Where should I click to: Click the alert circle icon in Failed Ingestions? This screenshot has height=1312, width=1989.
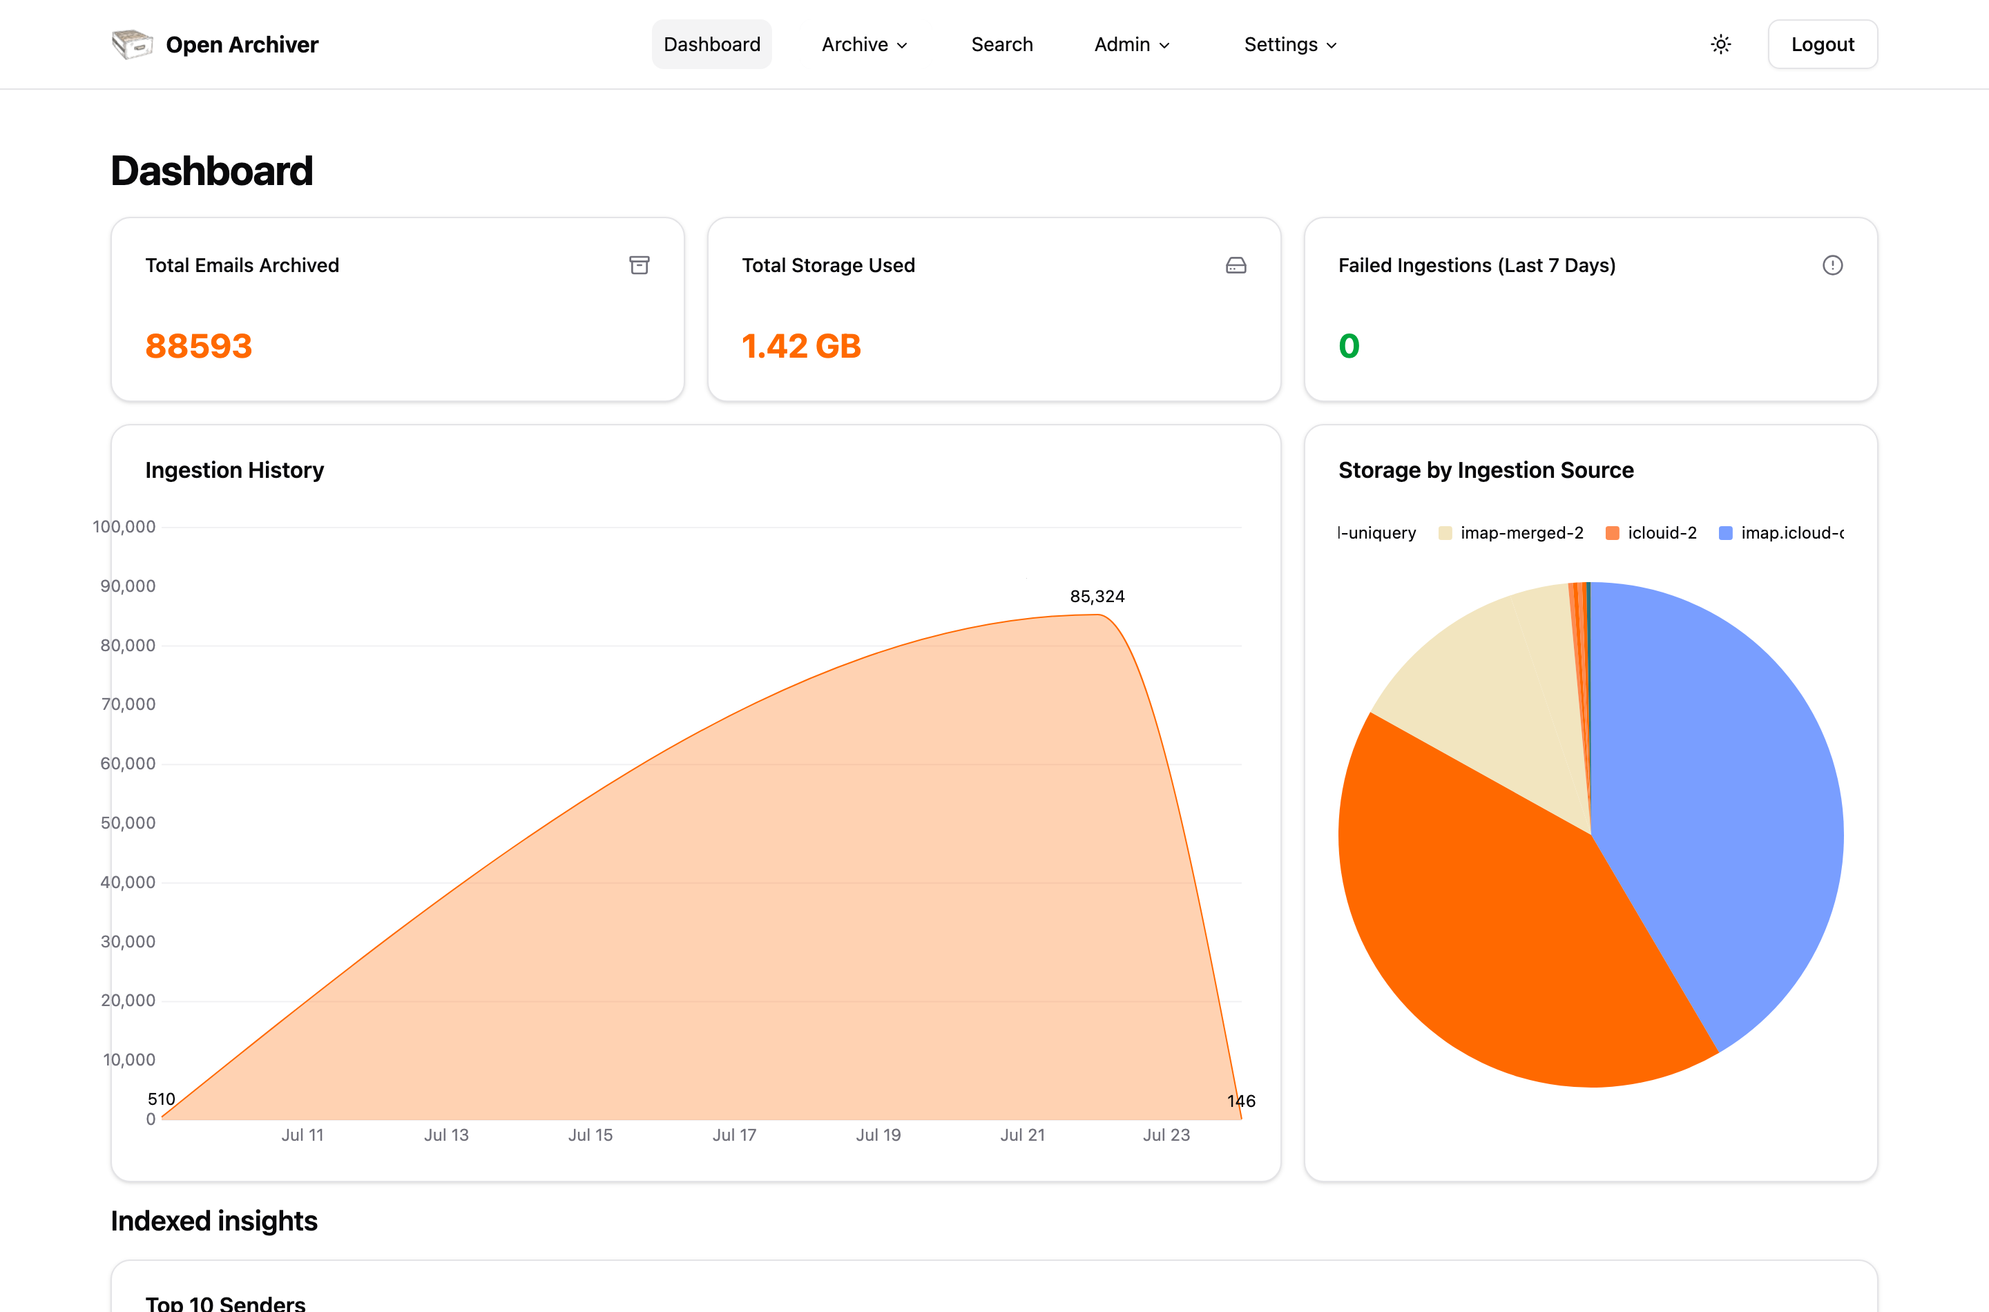(1832, 265)
